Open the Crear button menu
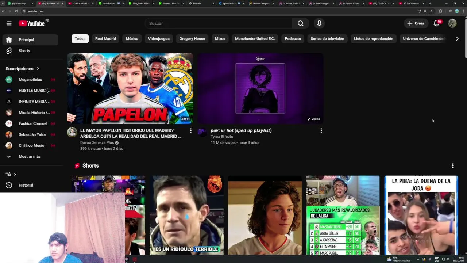The width and height of the screenshot is (467, 263). pos(416,23)
